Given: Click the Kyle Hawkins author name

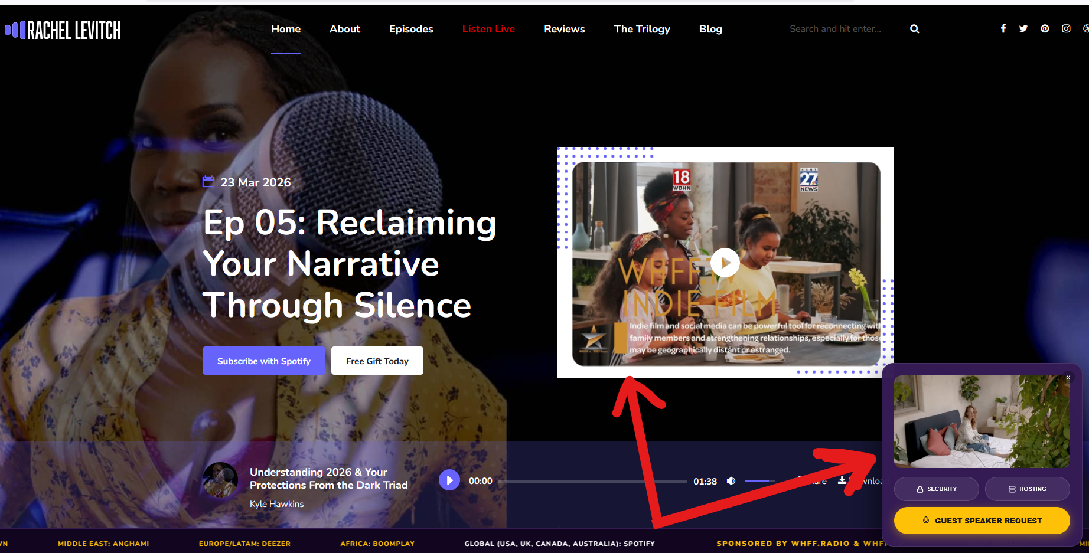Looking at the screenshot, I should pos(277,504).
